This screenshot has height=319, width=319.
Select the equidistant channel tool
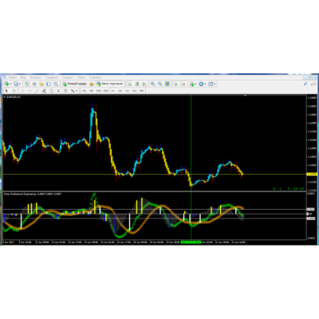(44, 91)
